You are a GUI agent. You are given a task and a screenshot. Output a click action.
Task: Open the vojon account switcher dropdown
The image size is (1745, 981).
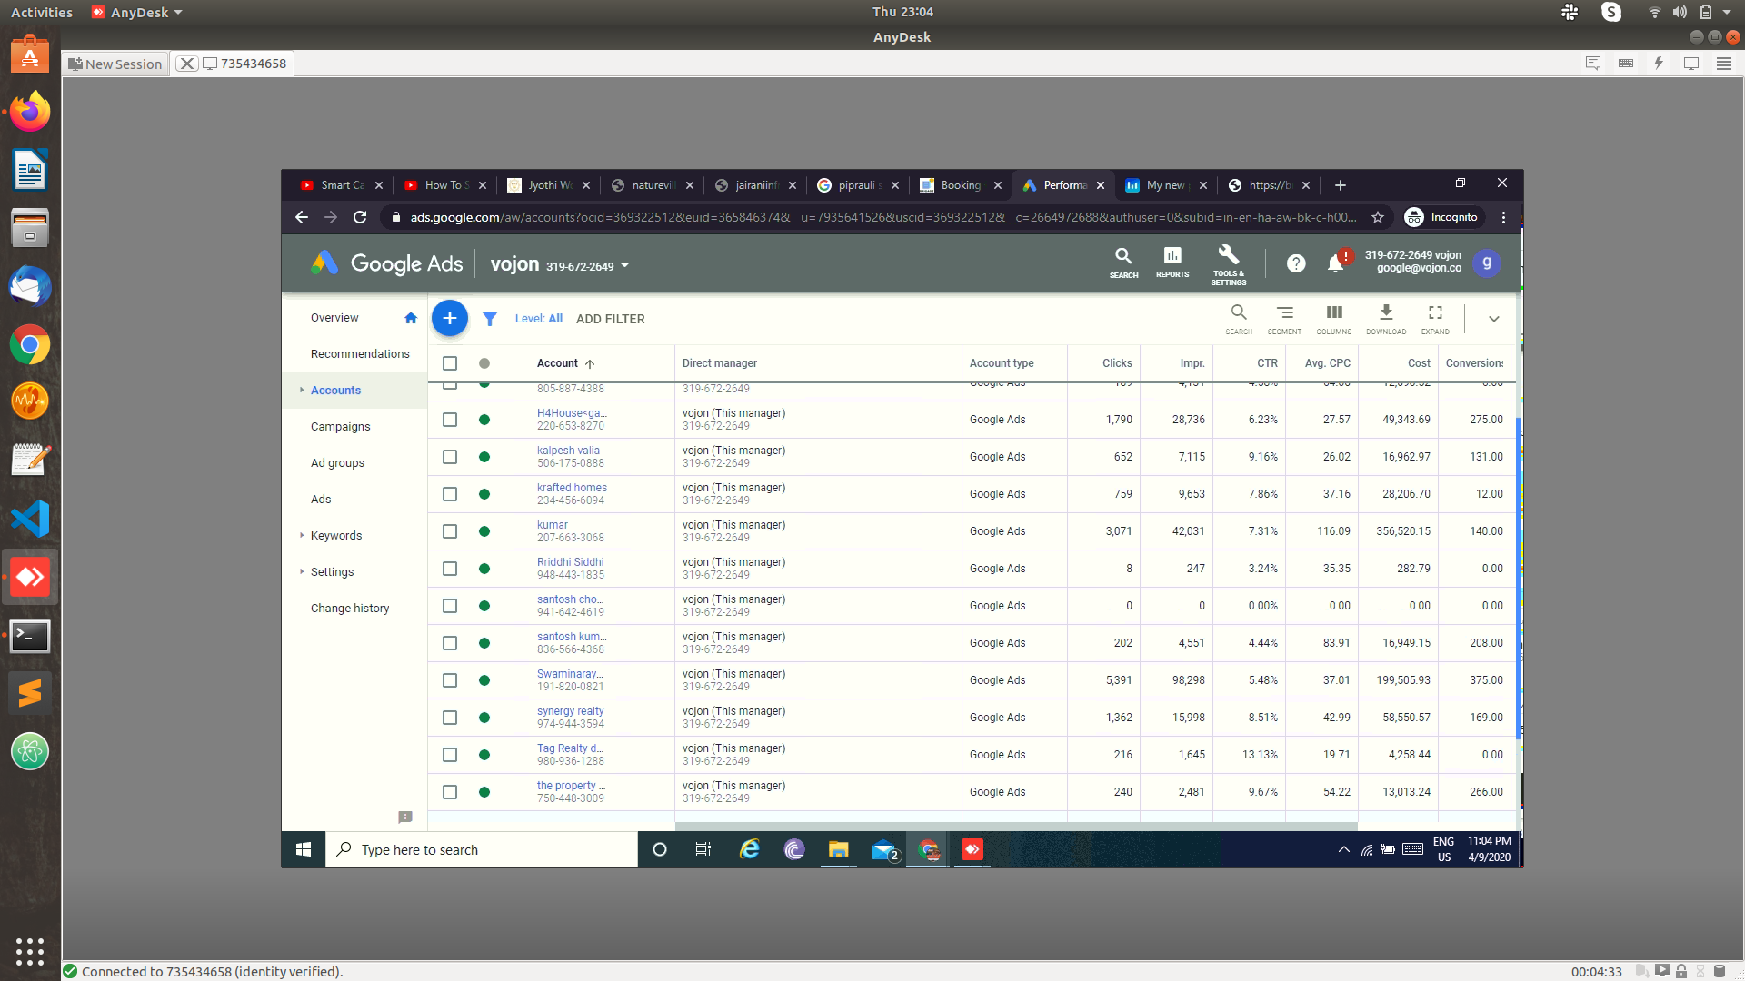click(624, 265)
